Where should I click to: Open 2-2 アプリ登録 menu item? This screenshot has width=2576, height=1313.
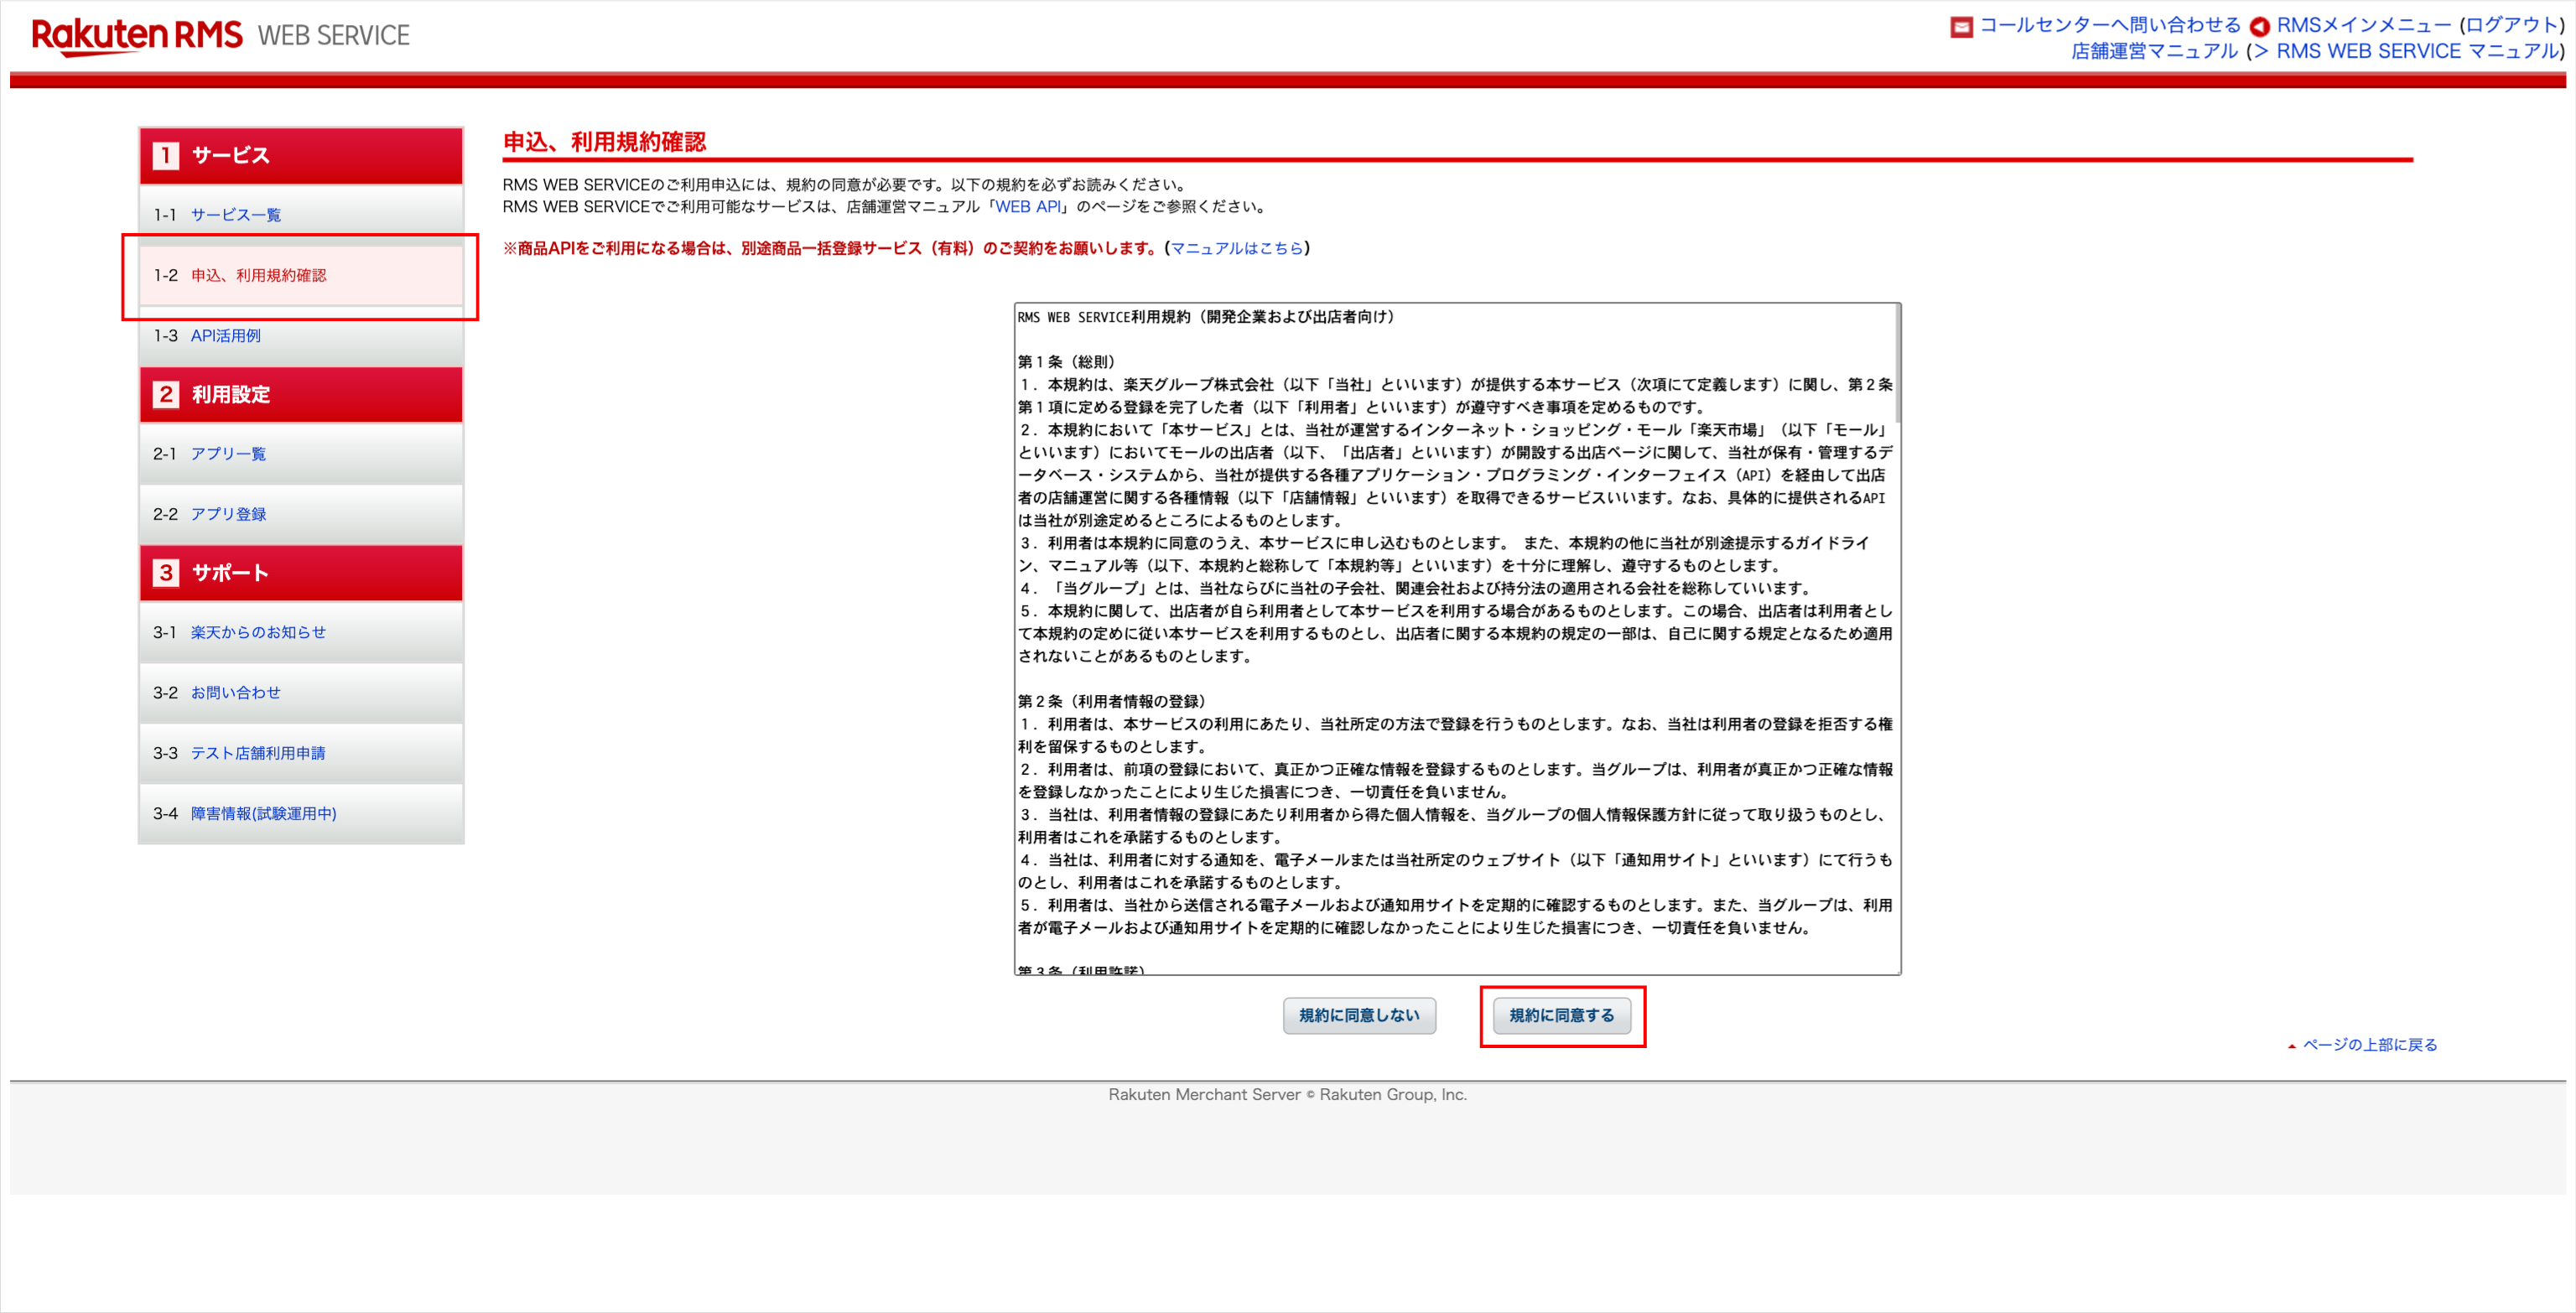tap(301, 514)
